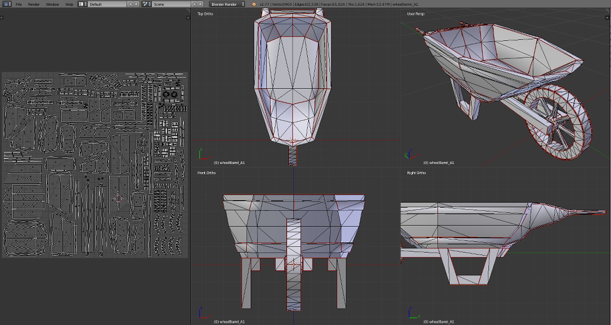
Task: Open the Window menu
Action: point(52,4)
